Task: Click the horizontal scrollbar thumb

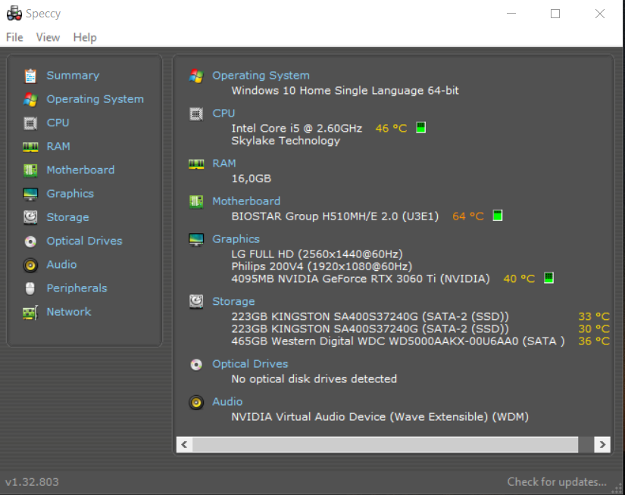Action: [x=385, y=444]
